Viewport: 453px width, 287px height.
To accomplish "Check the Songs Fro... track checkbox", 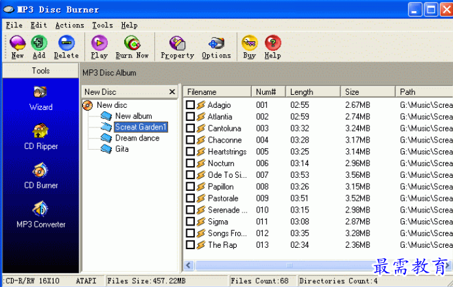I will pyautogui.click(x=190, y=233).
